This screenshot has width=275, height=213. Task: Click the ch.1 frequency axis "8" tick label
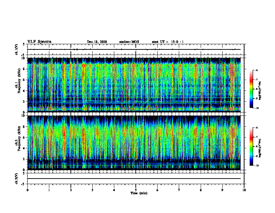click(x=24, y=69)
